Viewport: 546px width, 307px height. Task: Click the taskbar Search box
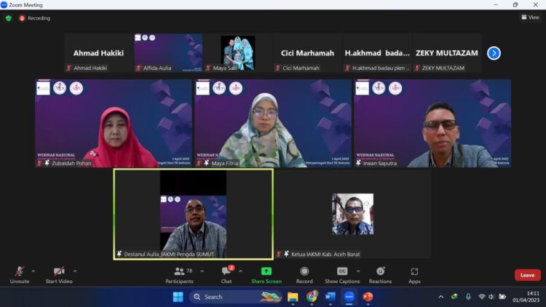[235, 297]
